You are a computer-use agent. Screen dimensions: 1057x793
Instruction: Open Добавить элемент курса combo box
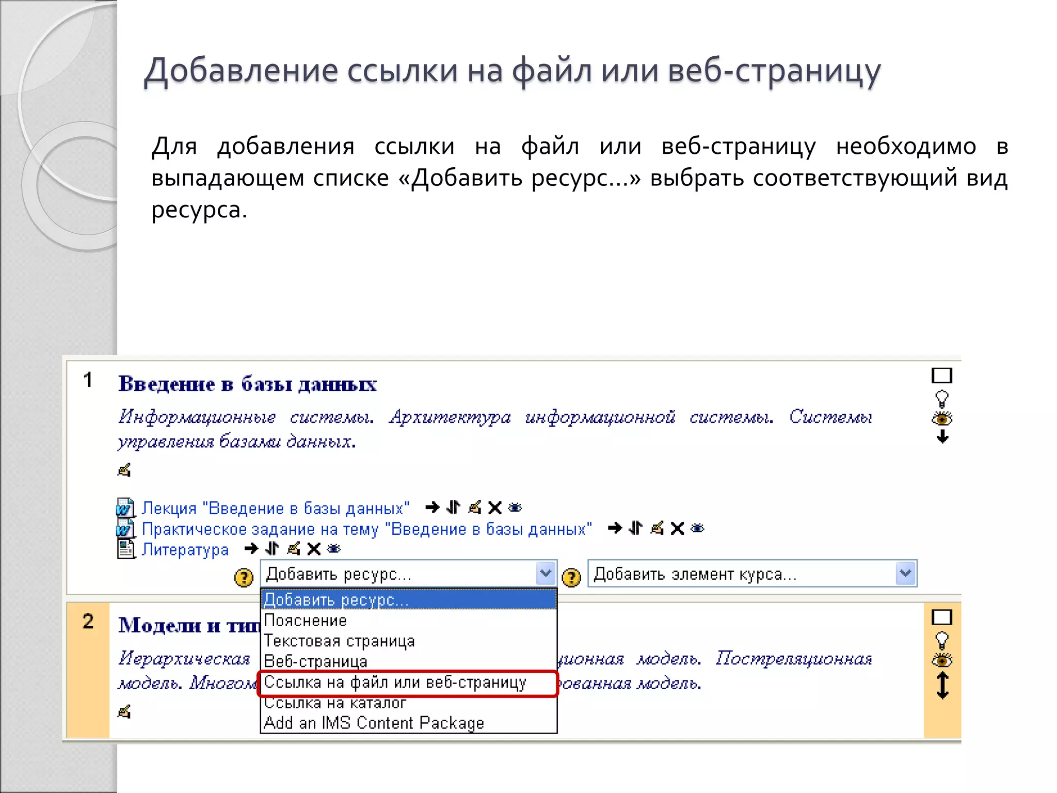pos(752,574)
